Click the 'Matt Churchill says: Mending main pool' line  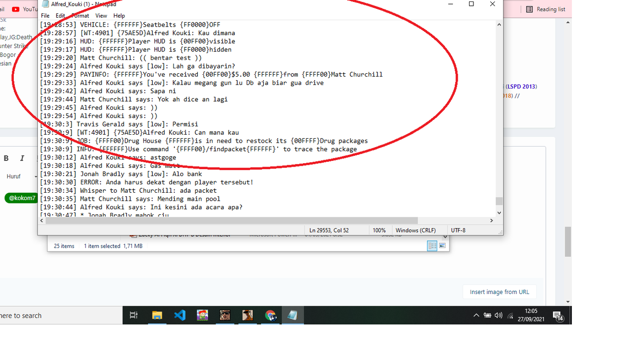coord(130,199)
